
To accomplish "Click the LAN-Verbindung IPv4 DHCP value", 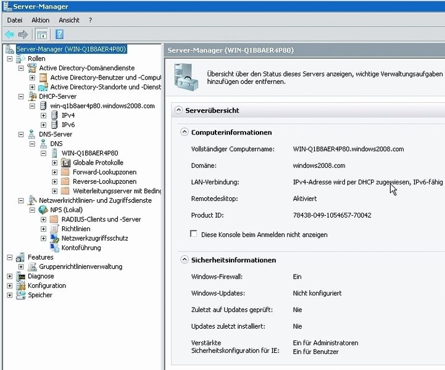I will pyautogui.click(x=368, y=182).
